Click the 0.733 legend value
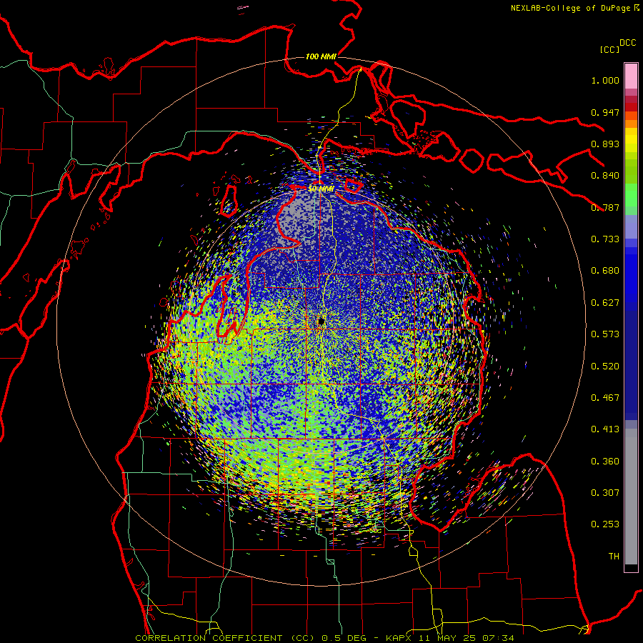 [605, 239]
